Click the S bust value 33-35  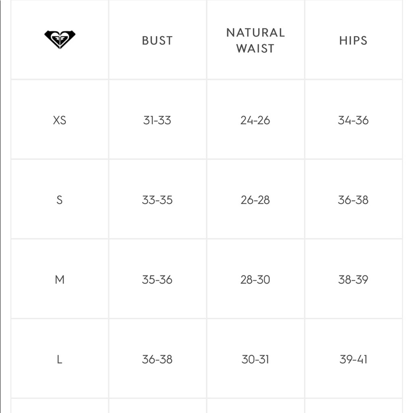tap(157, 200)
